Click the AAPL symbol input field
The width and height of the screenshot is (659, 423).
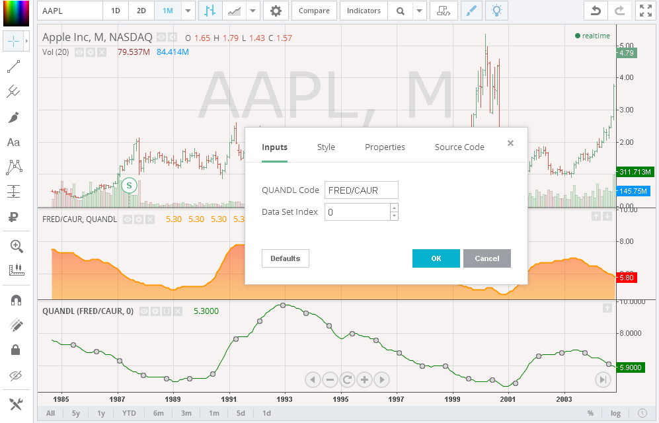click(70, 11)
